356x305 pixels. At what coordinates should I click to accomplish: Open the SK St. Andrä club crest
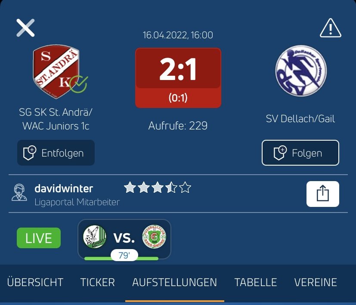point(56,71)
